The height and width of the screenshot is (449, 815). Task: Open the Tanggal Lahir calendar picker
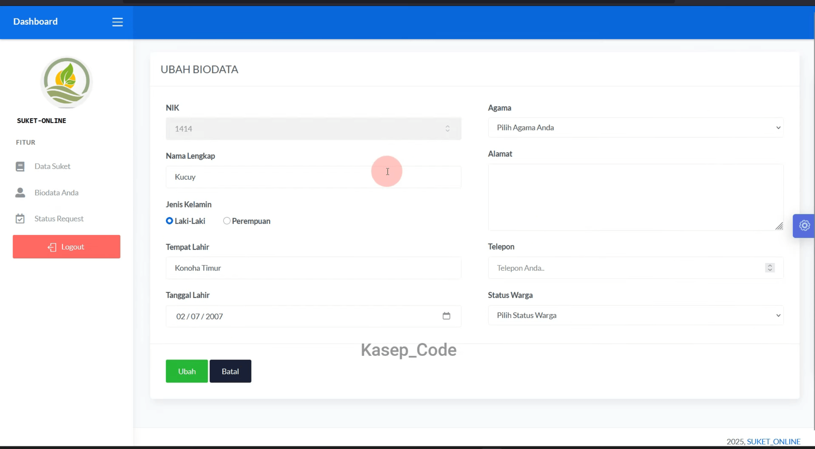tap(446, 316)
